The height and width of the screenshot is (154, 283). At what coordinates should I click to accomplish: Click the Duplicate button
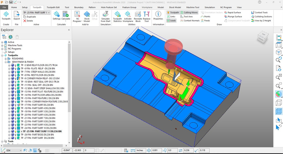[x=29, y=17]
